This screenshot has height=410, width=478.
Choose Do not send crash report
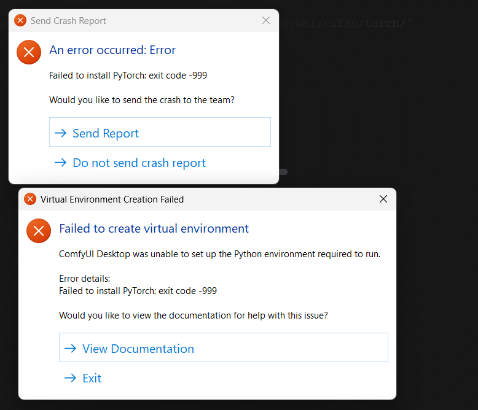[139, 163]
